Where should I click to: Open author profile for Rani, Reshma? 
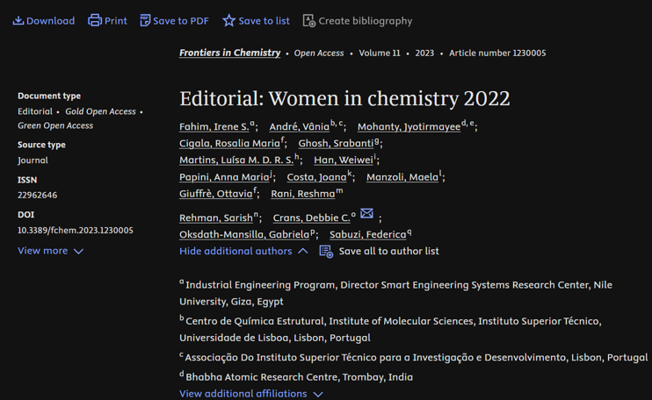point(302,194)
